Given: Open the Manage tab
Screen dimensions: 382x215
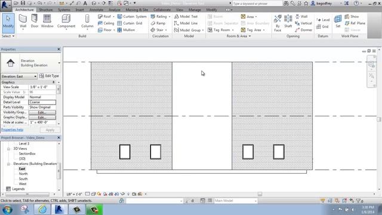Looking at the screenshot, I should click(x=195, y=10).
